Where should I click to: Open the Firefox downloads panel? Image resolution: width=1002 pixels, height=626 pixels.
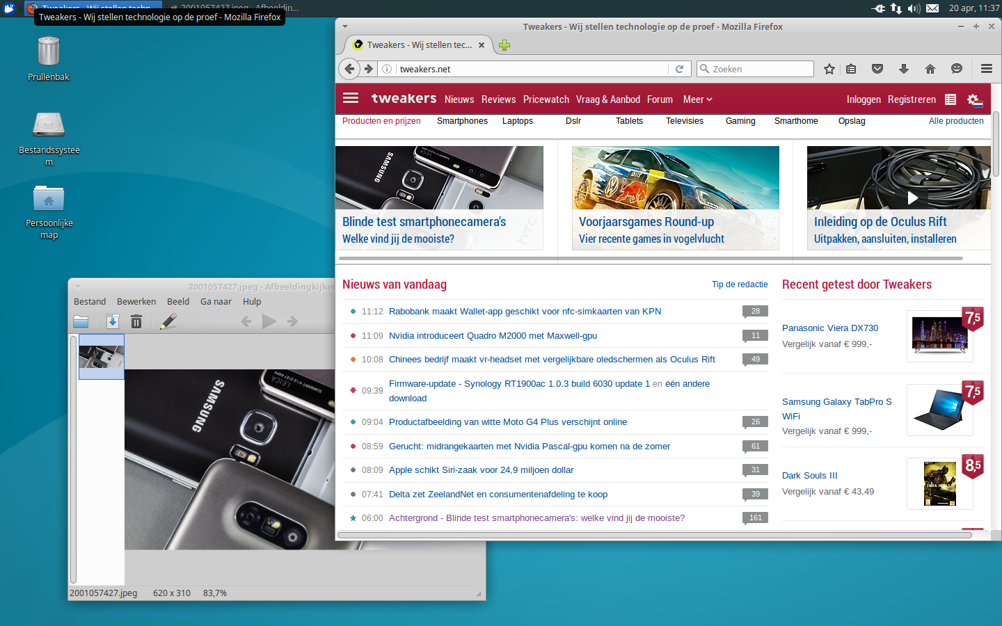click(x=904, y=69)
